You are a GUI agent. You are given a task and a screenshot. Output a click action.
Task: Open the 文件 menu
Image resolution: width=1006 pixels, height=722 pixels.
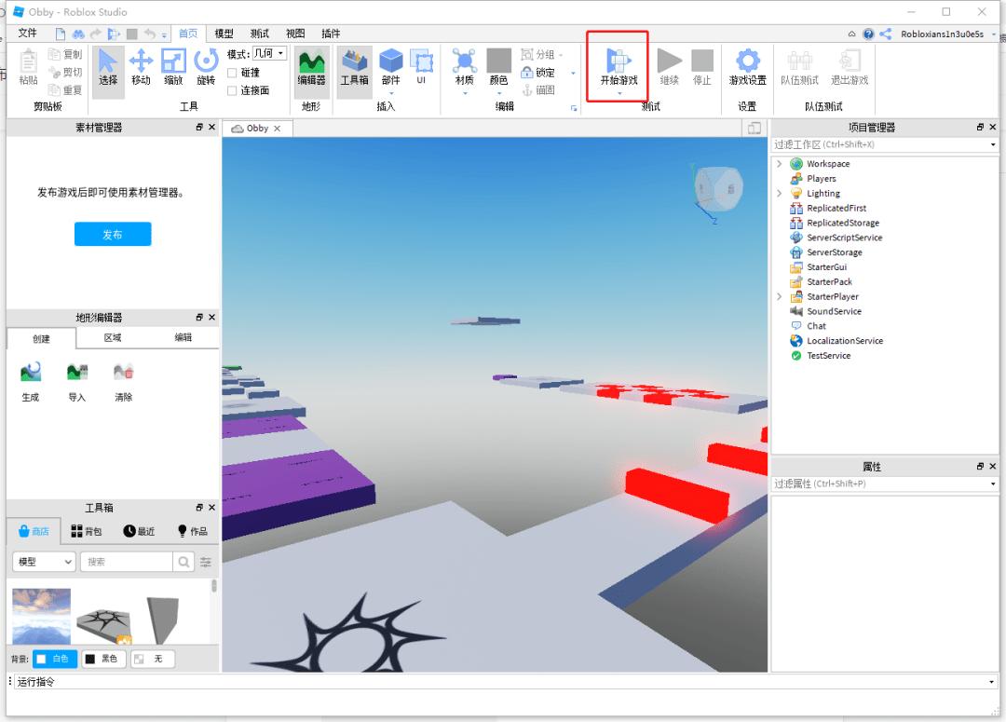[x=28, y=34]
